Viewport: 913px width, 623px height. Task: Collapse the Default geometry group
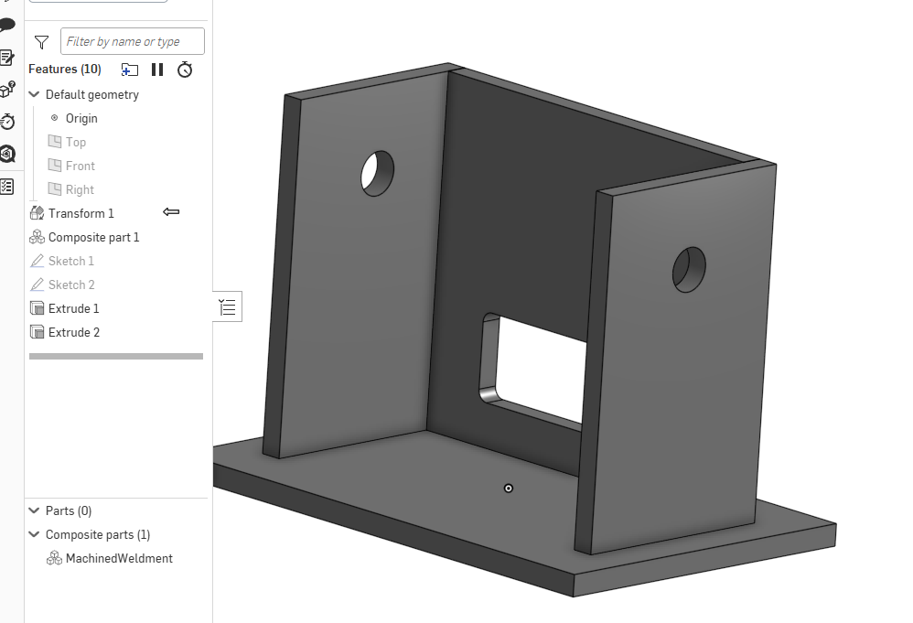(x=35, y=94)
